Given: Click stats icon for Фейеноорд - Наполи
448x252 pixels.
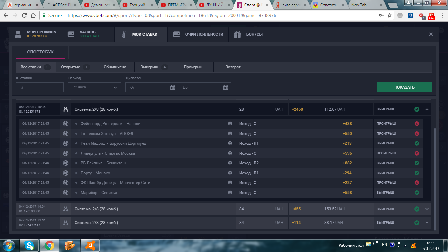Looking at the screenshot, I should pos(230,124).
